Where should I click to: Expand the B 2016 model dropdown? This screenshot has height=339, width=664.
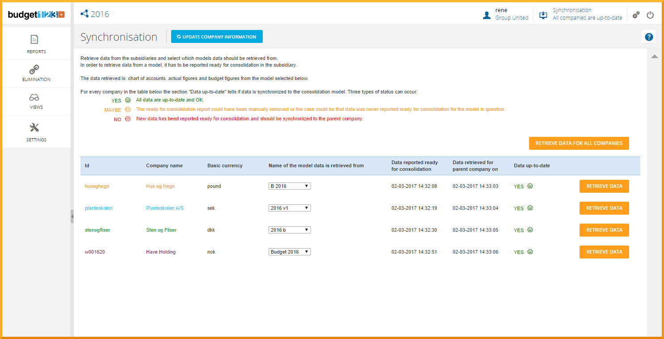pyautogui.click(x=290, y=186)
